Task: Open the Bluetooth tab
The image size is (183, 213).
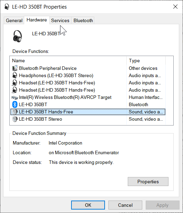Action: point(83,20)
